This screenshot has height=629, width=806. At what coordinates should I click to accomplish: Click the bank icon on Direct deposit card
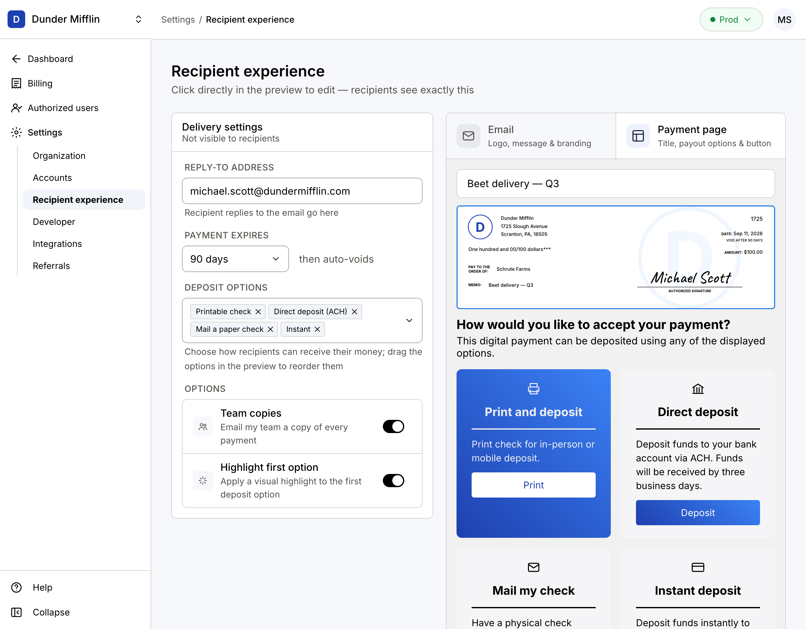tap(697, 389)
